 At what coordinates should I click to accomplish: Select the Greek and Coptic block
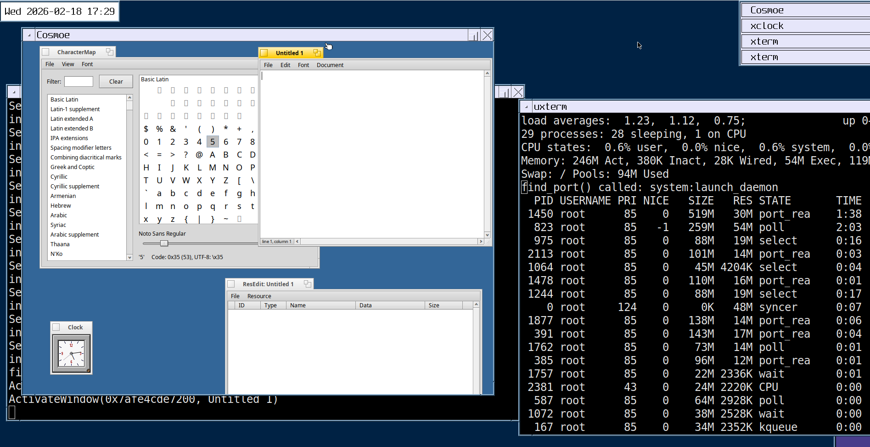click(73, 167)
